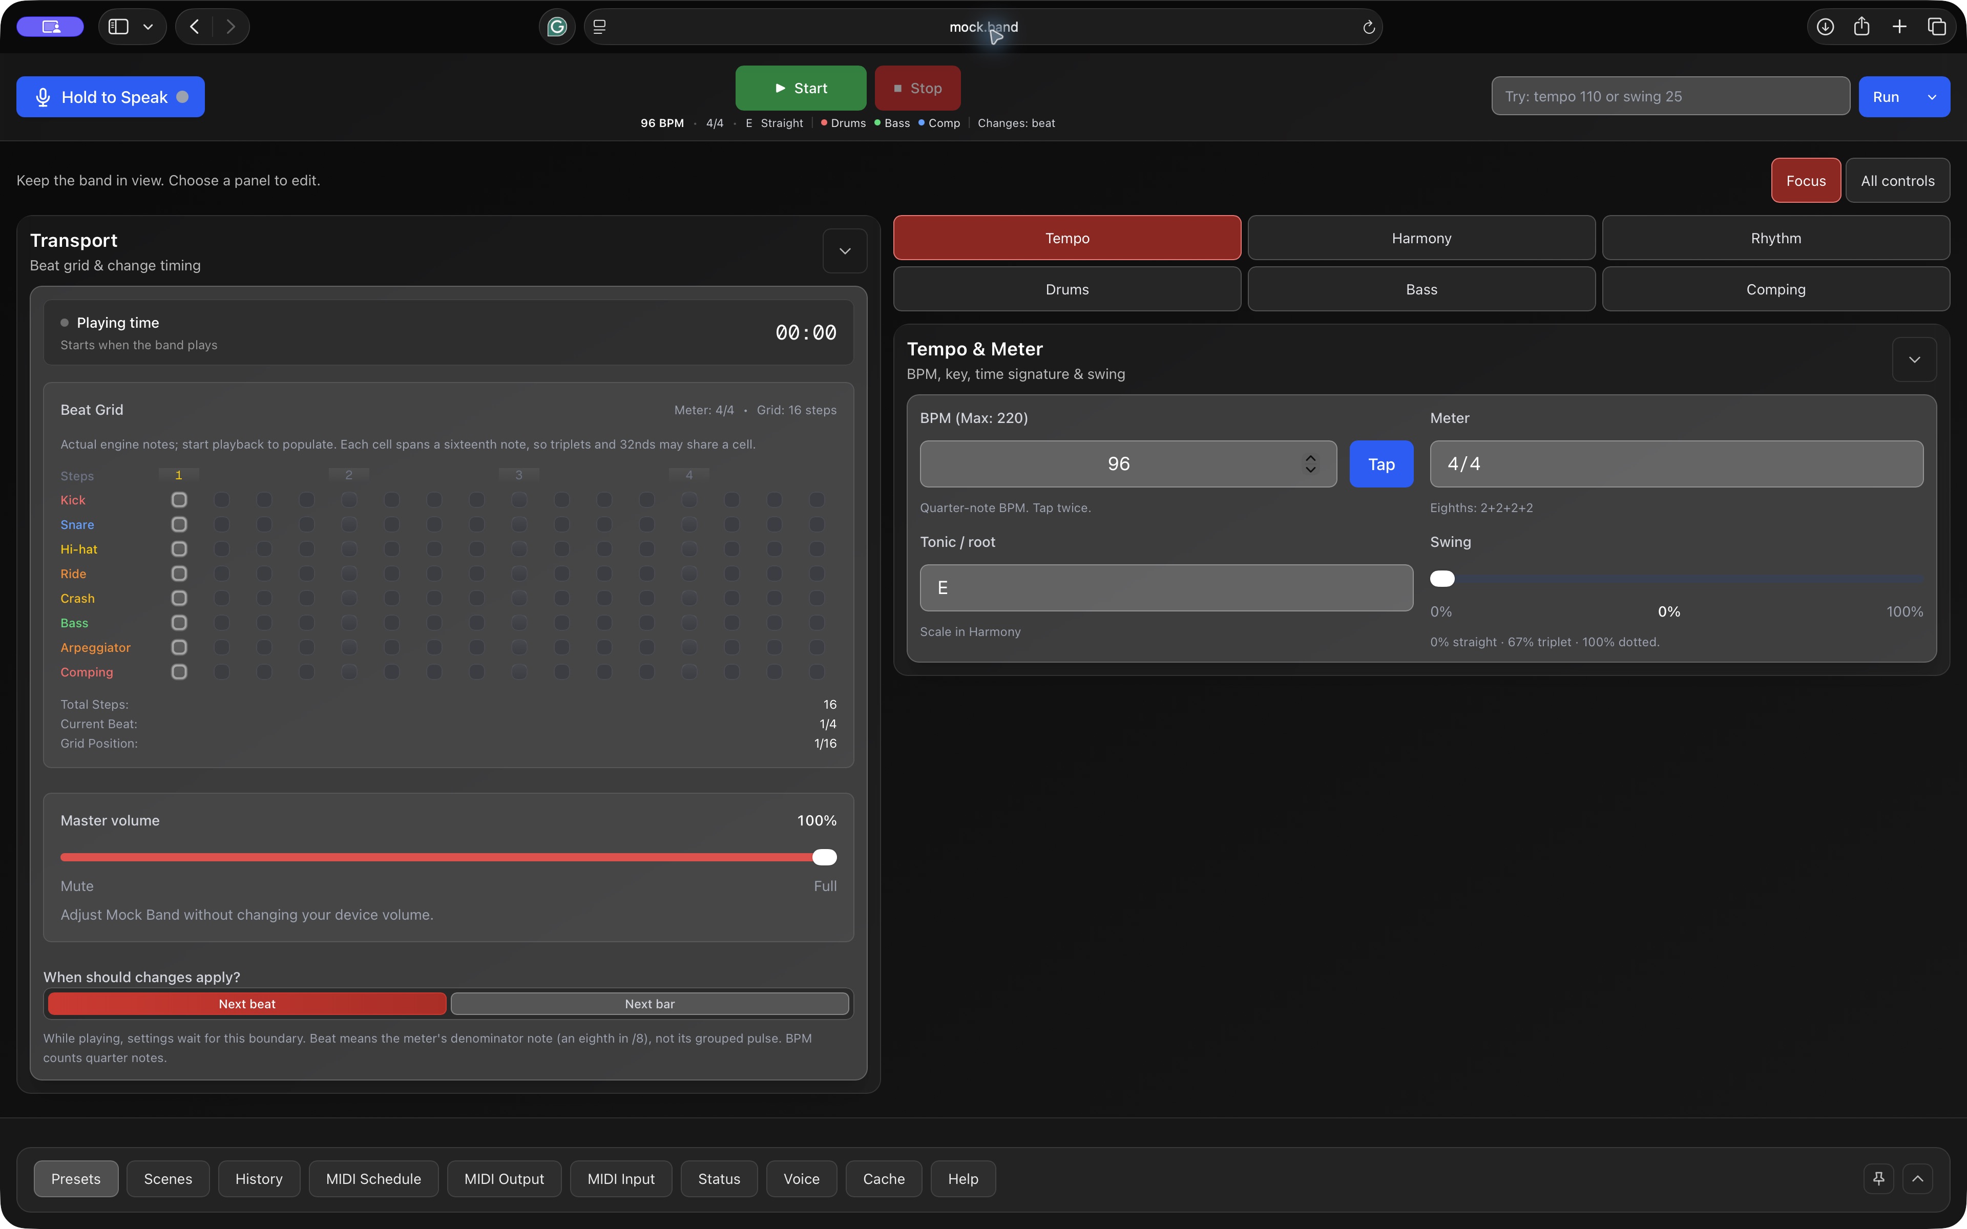The width and height of the screenshot is (1967, 1229).
Task: Open the Tonic / root E dropdown
Action: click(1166, 588)
